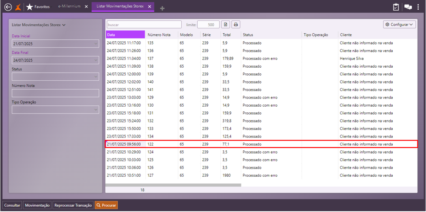Select row dated 21/07/2025 10:36:00
This screenshot has width=426, height=212.
[261, 167]
